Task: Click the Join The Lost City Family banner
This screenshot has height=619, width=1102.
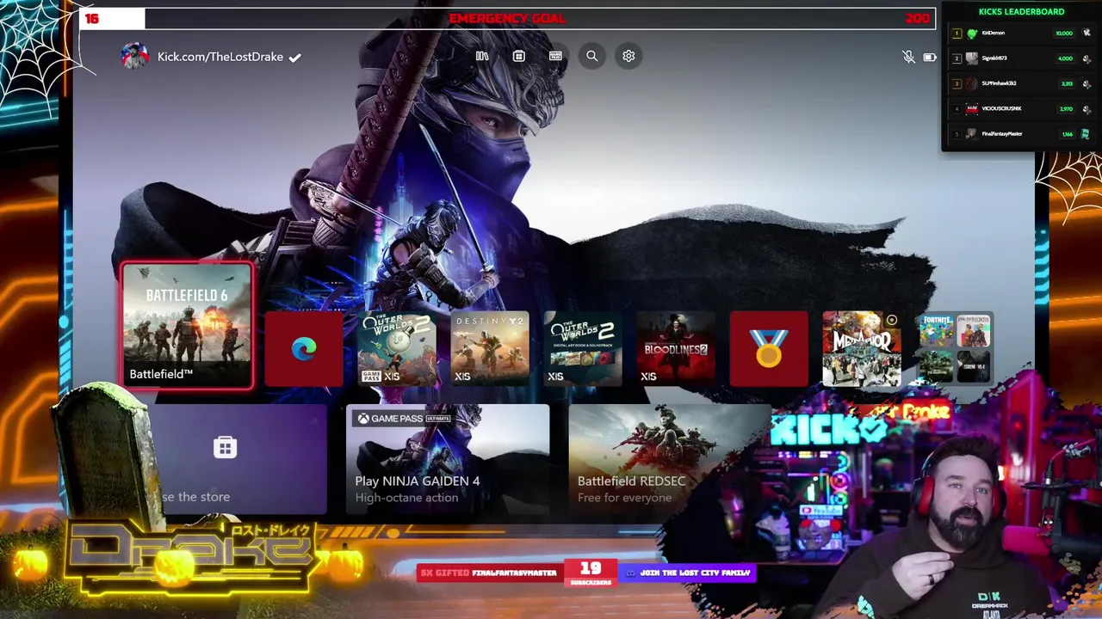Action: coord(688,573)
